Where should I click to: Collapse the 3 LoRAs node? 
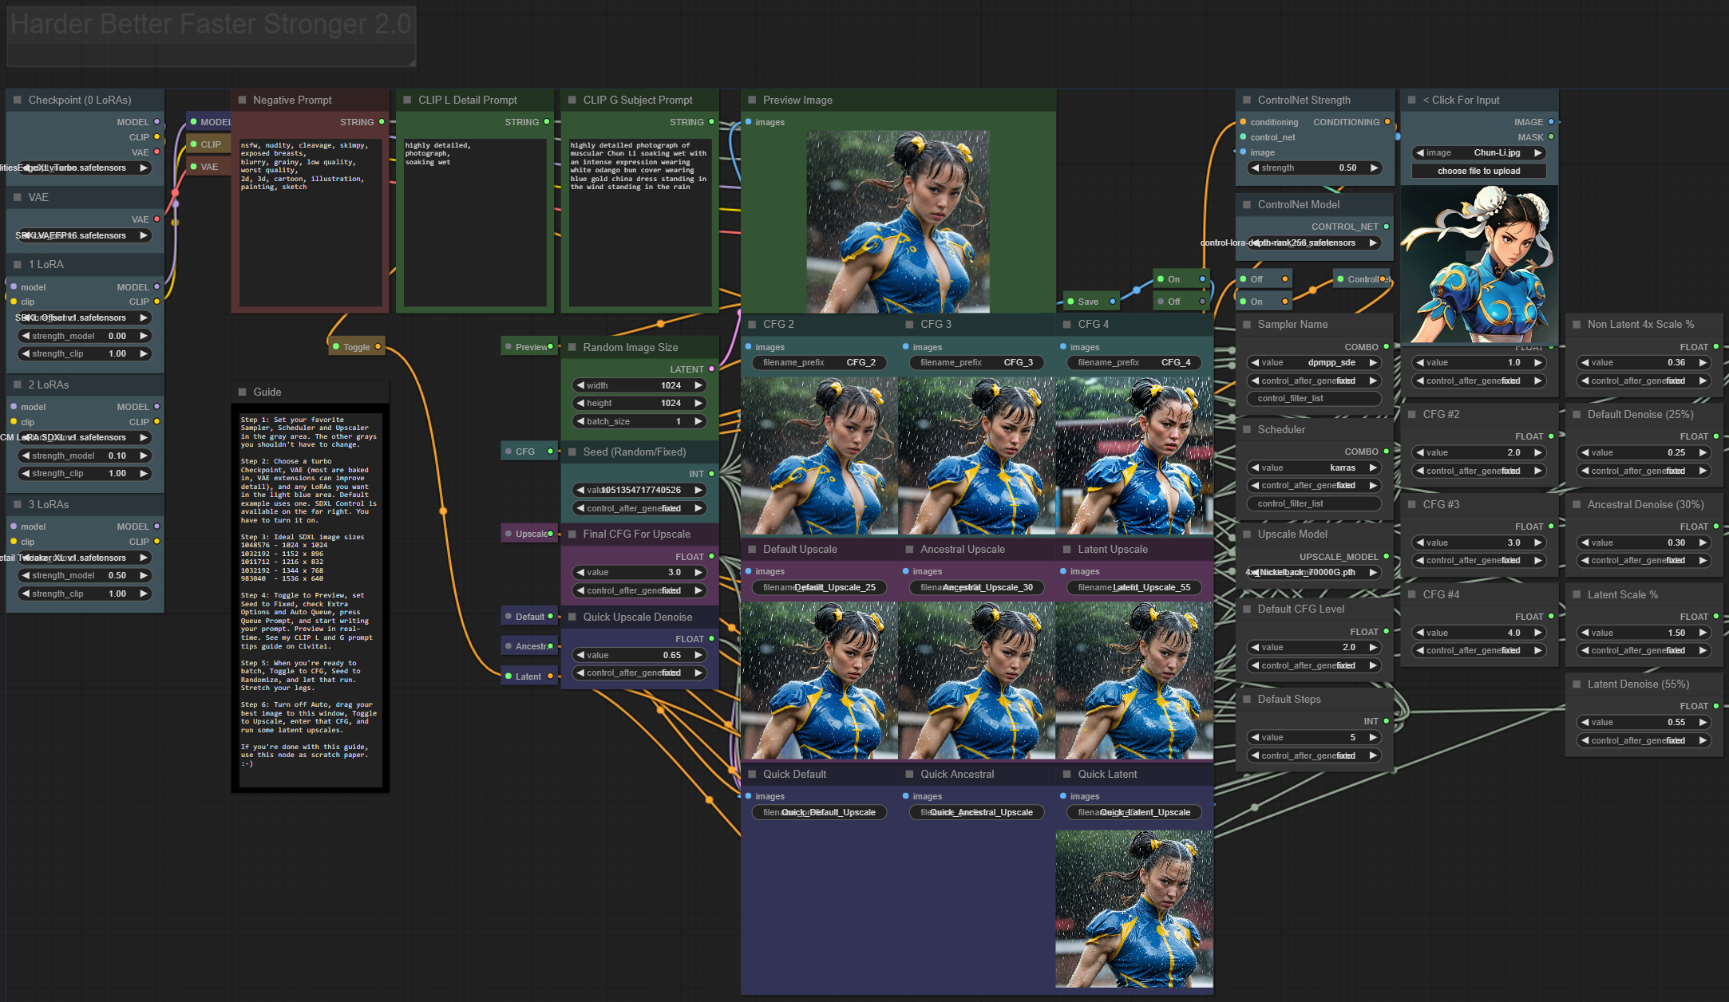(18, 505)
